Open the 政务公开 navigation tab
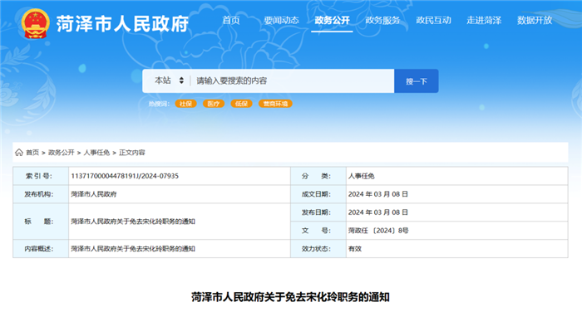 (332, 21)
